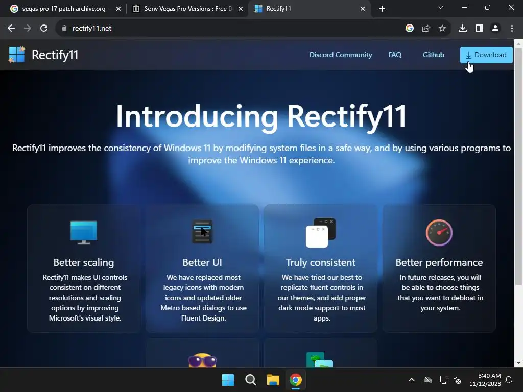Viewport: 523px width, 392px height.
Task: Open the Discord Community link
Action: pyautogui.click(x=341, y=55)
